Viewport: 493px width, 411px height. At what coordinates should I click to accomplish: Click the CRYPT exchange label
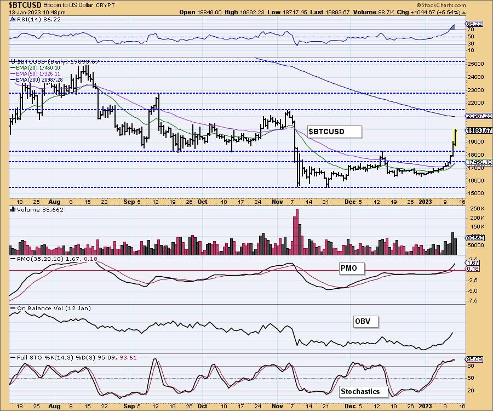(105, 5)
